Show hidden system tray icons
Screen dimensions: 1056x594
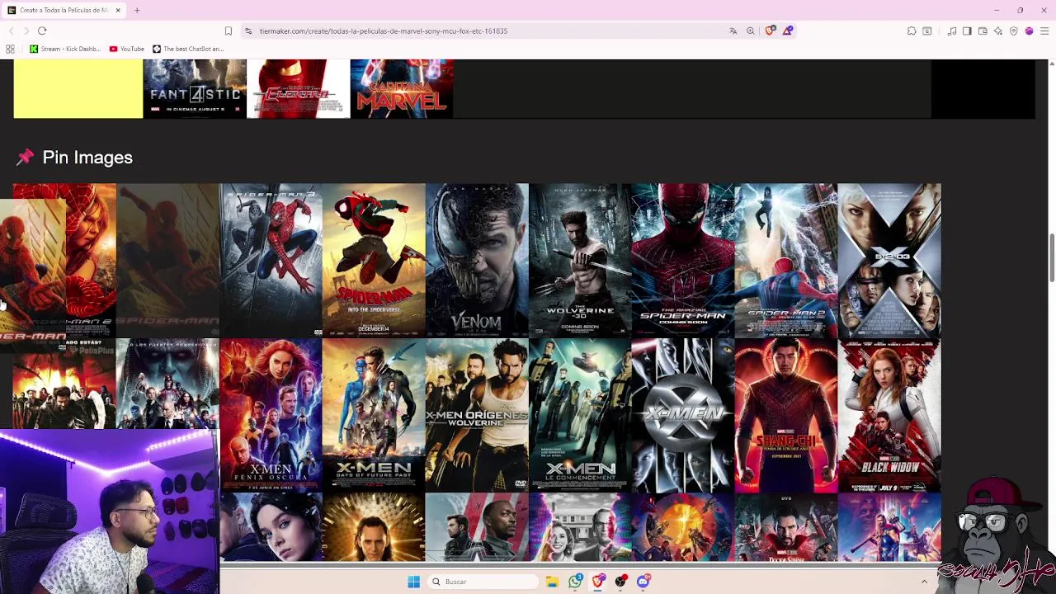924,582
